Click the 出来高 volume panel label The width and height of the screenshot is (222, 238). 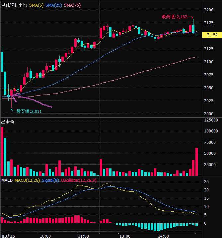8,122
